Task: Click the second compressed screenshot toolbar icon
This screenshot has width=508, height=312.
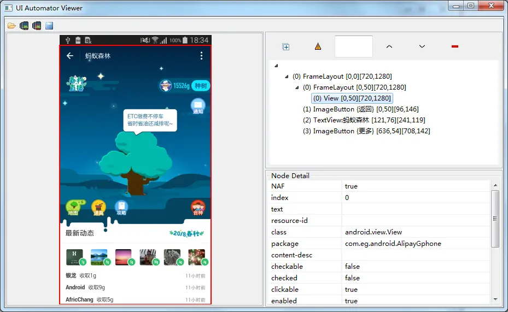Action: tap(37, 26)
